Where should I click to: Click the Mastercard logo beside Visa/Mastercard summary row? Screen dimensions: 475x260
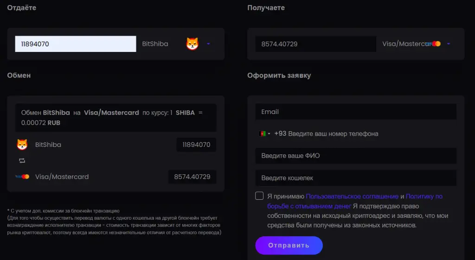(22, 177)
